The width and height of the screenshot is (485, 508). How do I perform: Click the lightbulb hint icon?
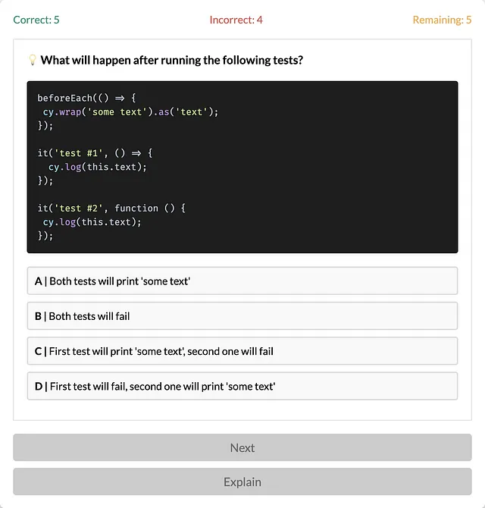pyautogui.click(x=33, y=60)
